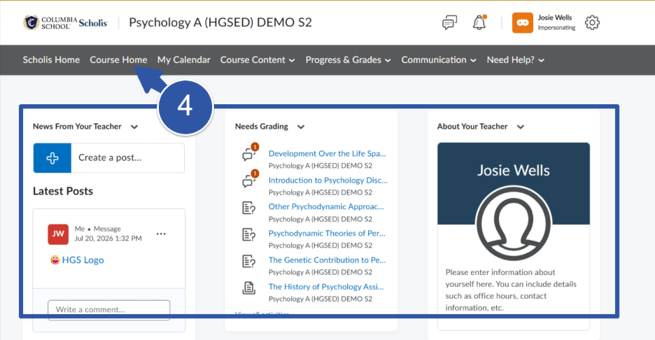Click the blue plus create post icon
The image size is (655, 340).
point(52,158)
